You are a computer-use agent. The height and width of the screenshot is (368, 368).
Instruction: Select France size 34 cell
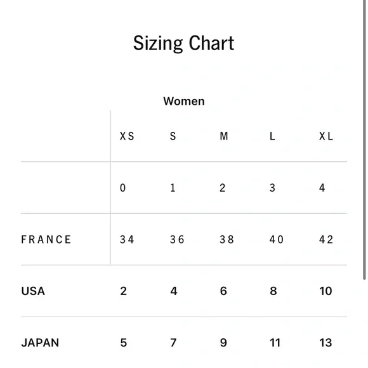pyautogui.click(x=127, y=240)
